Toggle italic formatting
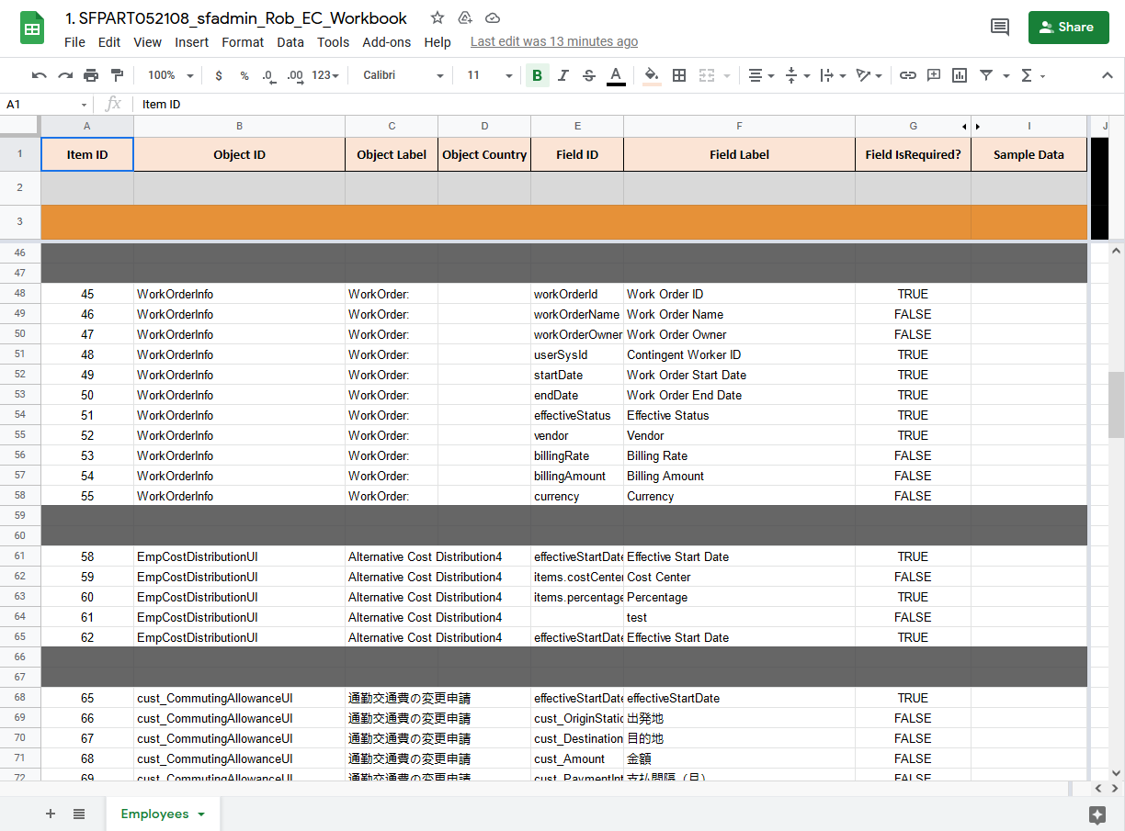This screenshot has width=1125, height=831. pos(562,75)
